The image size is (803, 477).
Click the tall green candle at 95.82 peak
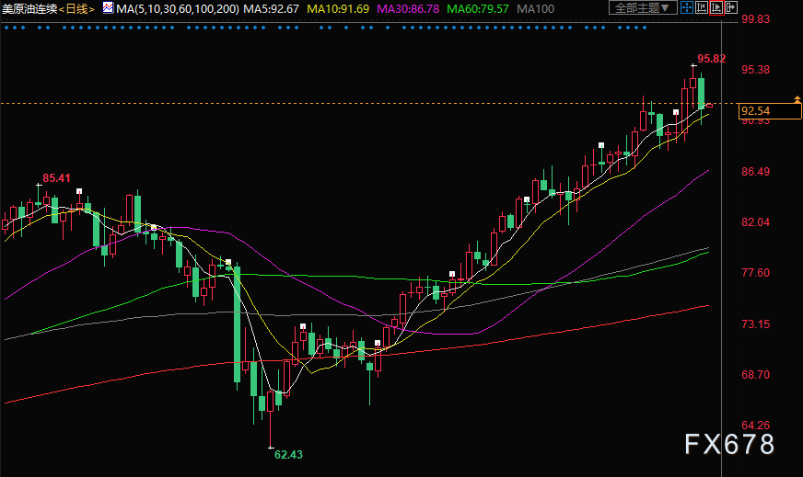(x=701, y=93)
